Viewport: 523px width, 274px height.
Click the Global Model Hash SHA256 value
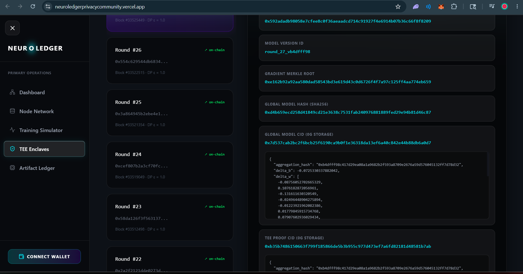348,112
